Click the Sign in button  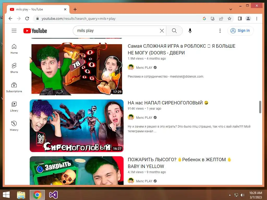click(240, 31)
